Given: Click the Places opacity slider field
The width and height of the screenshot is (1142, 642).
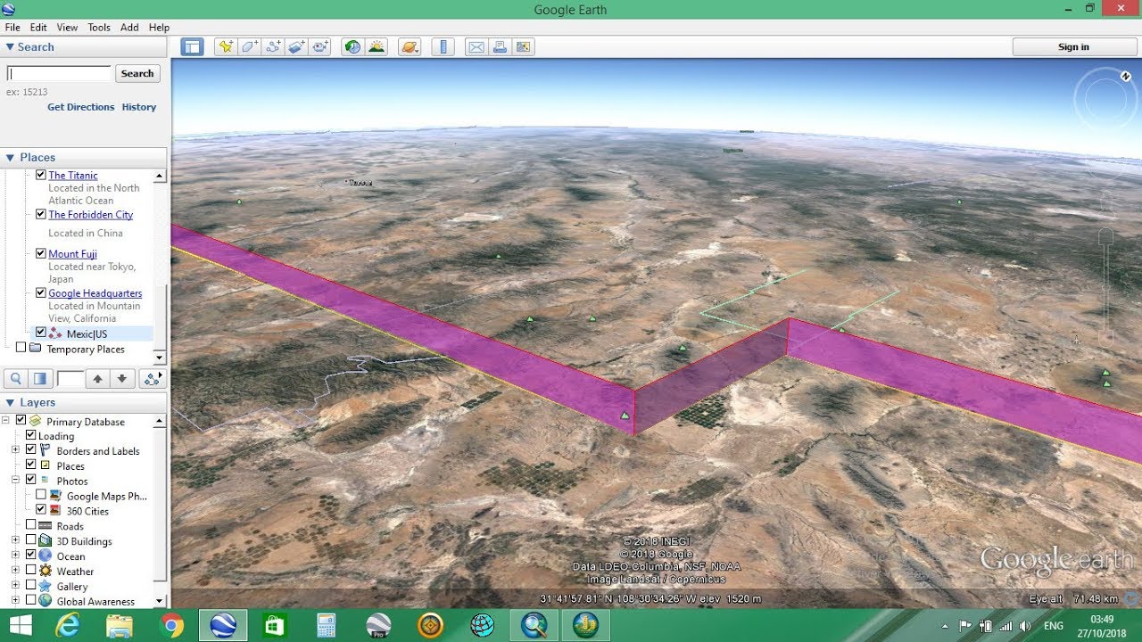Looking at the screenshot, I should [x=70, y=379].
